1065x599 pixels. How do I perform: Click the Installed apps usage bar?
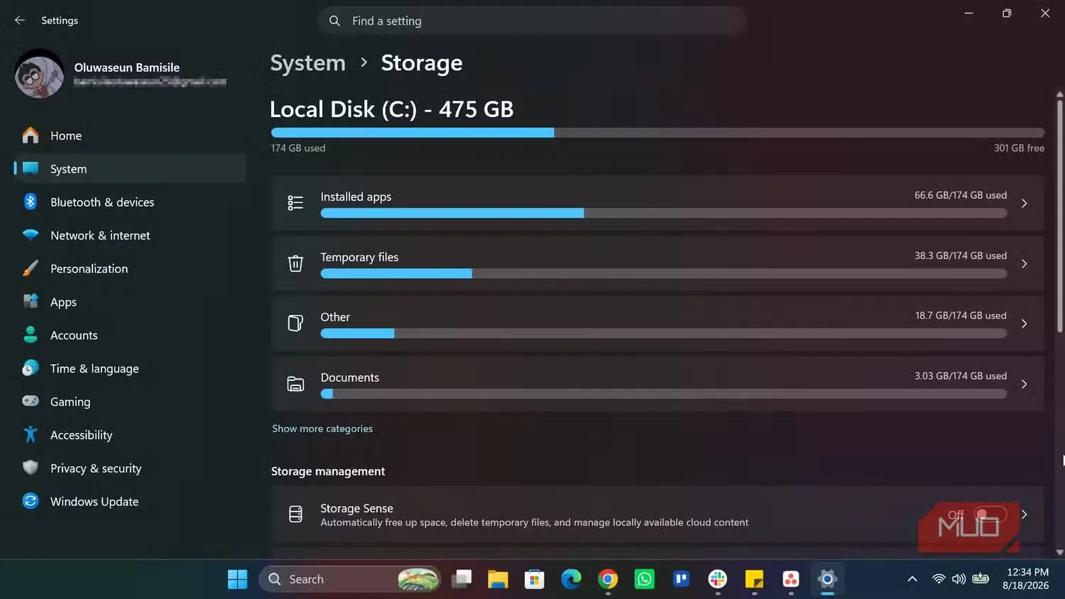[664, 213]
